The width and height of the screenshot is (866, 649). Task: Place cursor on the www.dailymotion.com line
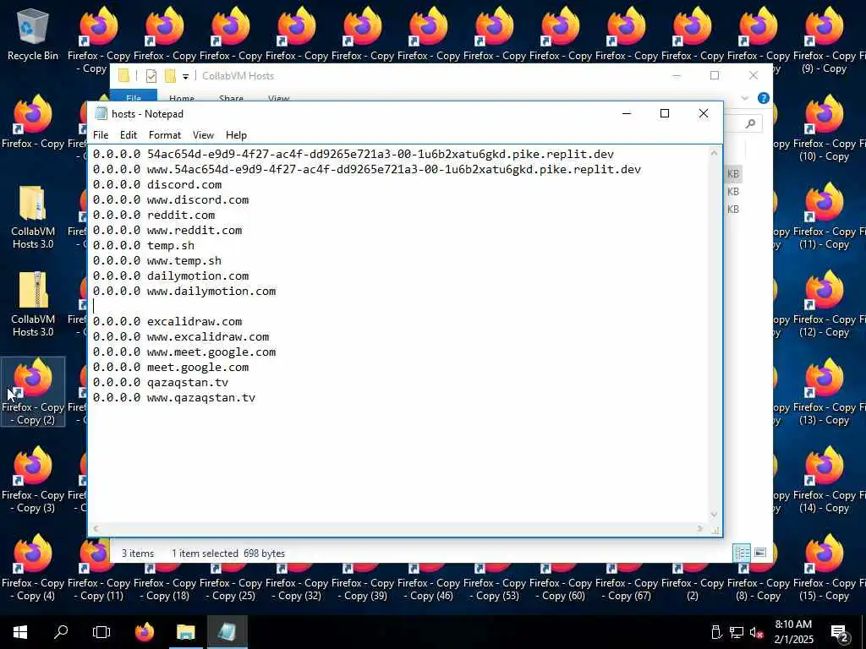point(184,292)
